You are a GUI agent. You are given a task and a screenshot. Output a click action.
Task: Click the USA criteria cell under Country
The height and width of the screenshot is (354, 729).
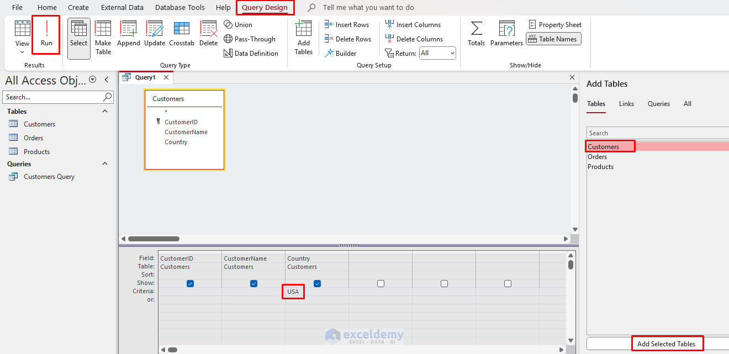pyautogui.click(x=317, y=292)
